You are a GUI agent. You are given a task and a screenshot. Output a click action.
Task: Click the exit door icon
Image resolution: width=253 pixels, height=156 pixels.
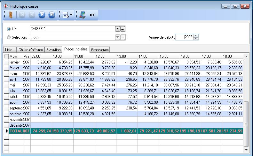click(11, 15)
